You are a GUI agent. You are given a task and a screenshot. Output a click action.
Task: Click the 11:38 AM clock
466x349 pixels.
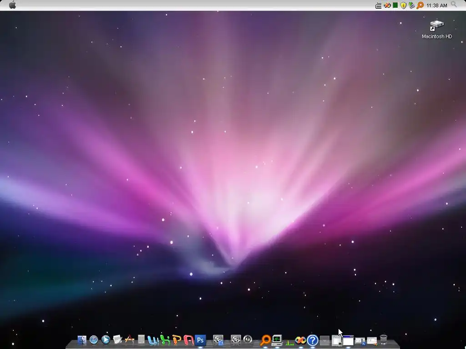436,5
